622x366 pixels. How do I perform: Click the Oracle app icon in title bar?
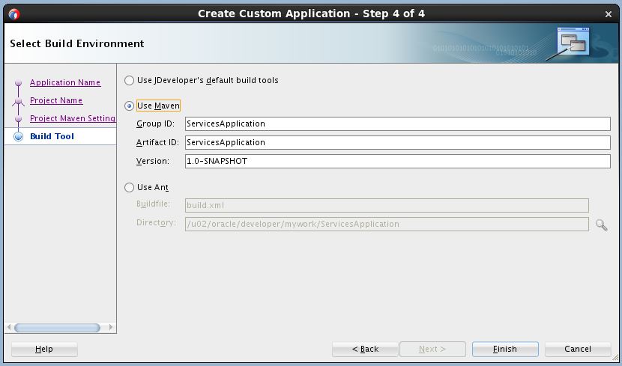point(13,13)
